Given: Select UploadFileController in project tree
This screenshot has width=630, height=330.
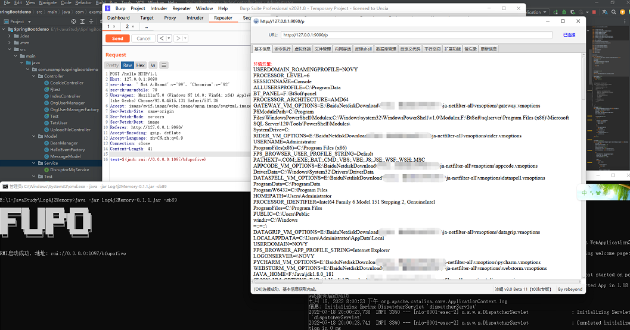Looking at the screenshot, I should click(70, 130).
